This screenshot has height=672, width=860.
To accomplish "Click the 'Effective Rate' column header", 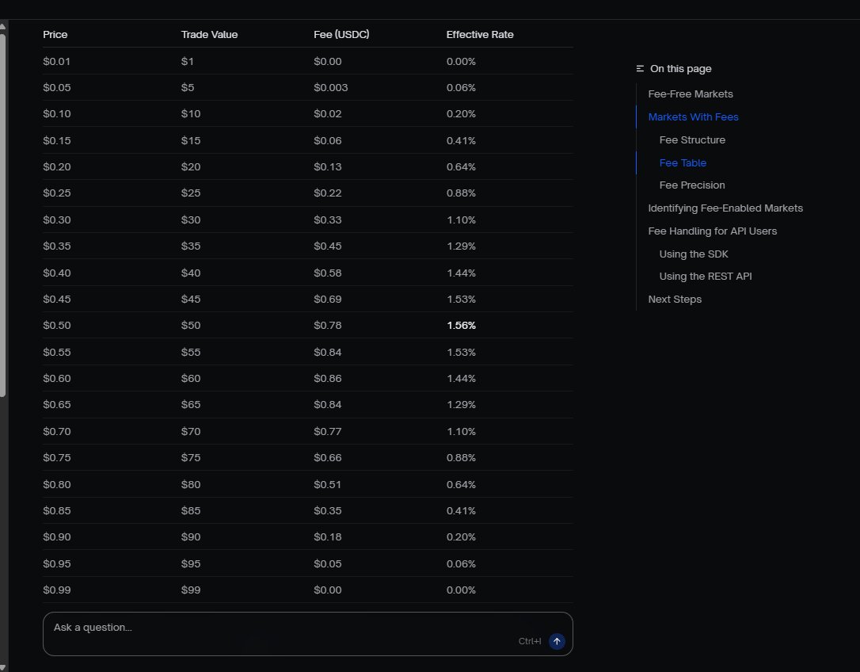I will (480, 35).
